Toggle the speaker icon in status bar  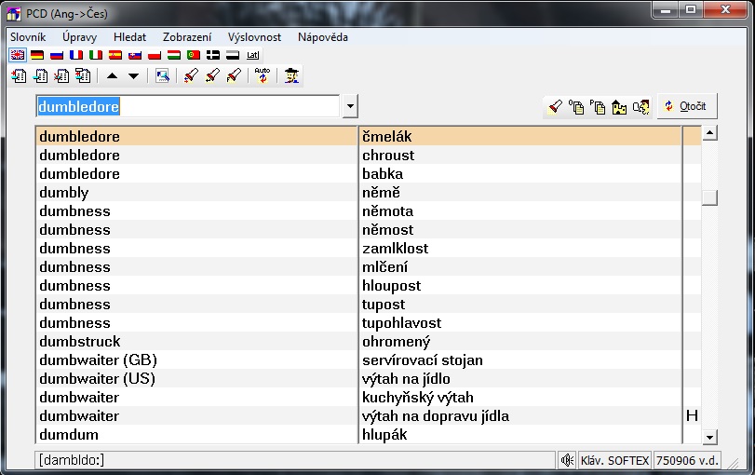click(x=567, y=460)
